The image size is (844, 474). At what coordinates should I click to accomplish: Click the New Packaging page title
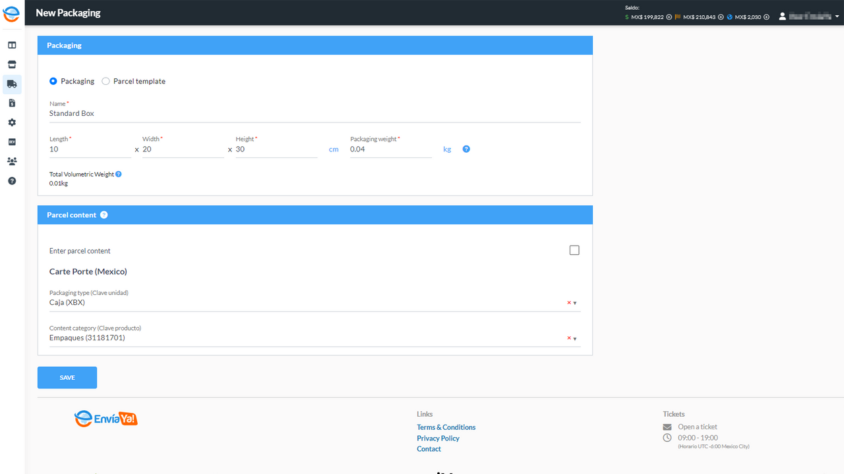68,13
